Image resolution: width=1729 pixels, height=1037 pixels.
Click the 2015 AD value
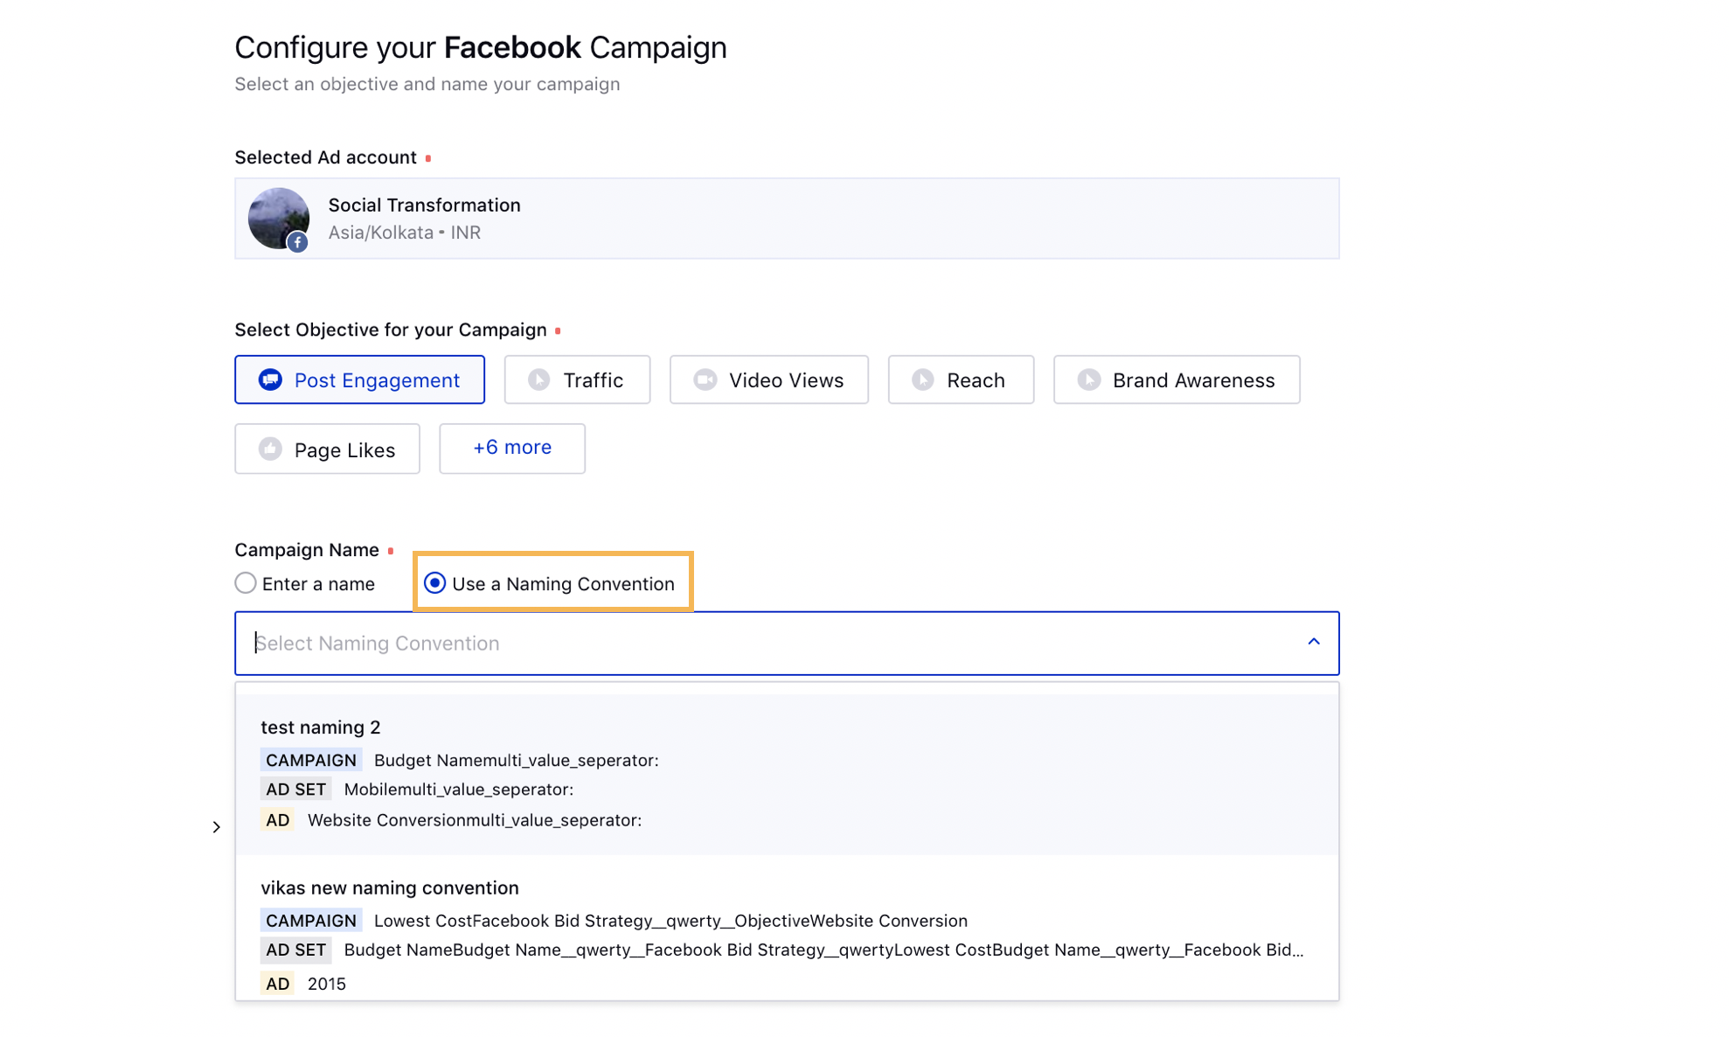tap(327, 984)
